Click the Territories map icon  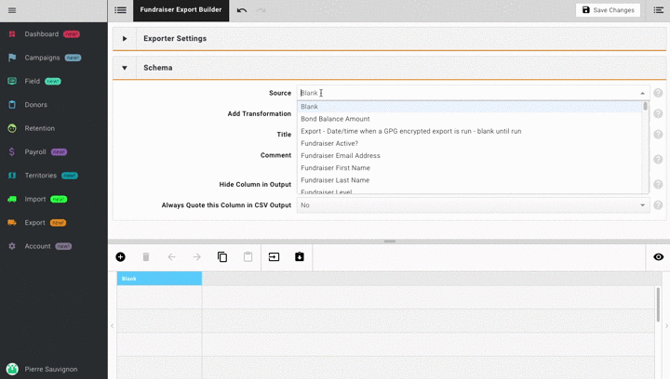click(x=12, y=176)
